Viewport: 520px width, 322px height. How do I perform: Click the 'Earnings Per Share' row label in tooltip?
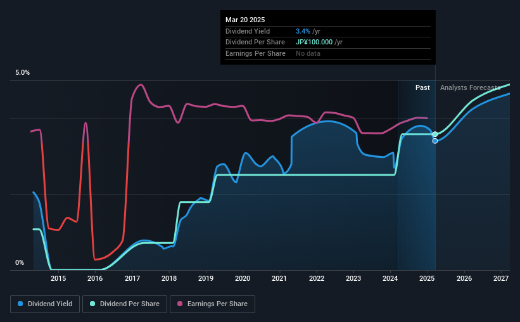click(x=255, y=53)
